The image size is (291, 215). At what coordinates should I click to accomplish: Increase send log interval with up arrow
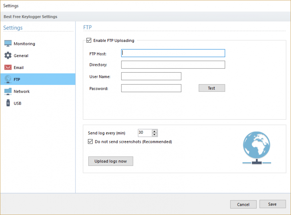coord(154,131)
